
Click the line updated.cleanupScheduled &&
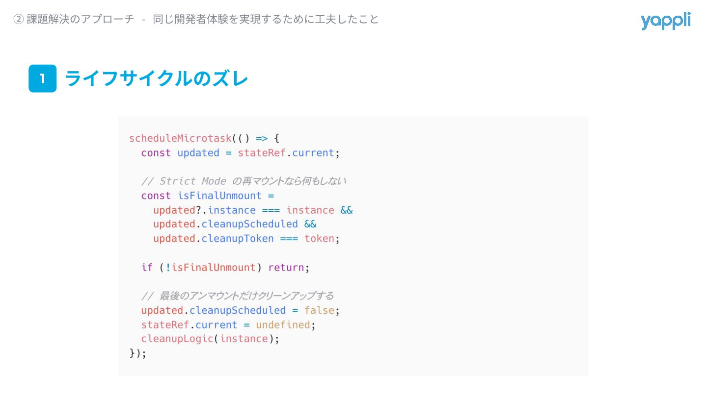[x=235, y=224]
